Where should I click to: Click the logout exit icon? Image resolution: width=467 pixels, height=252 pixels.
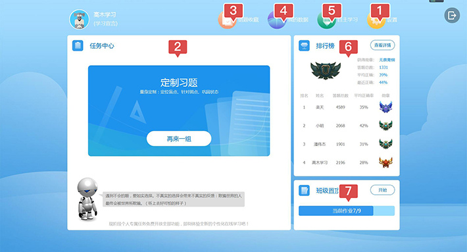click(x=452, y=16)
